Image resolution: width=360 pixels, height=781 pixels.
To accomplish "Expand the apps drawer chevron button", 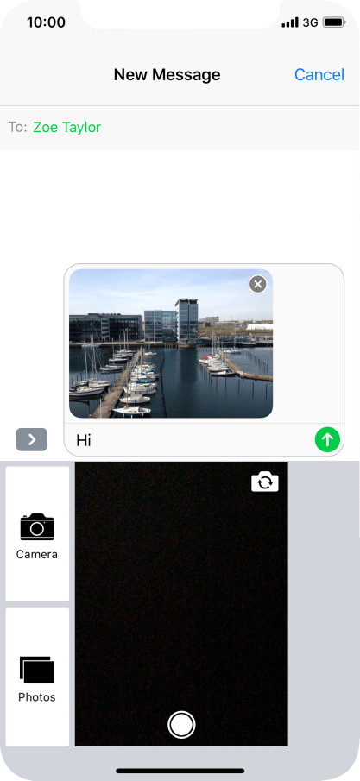I will 31,439.
